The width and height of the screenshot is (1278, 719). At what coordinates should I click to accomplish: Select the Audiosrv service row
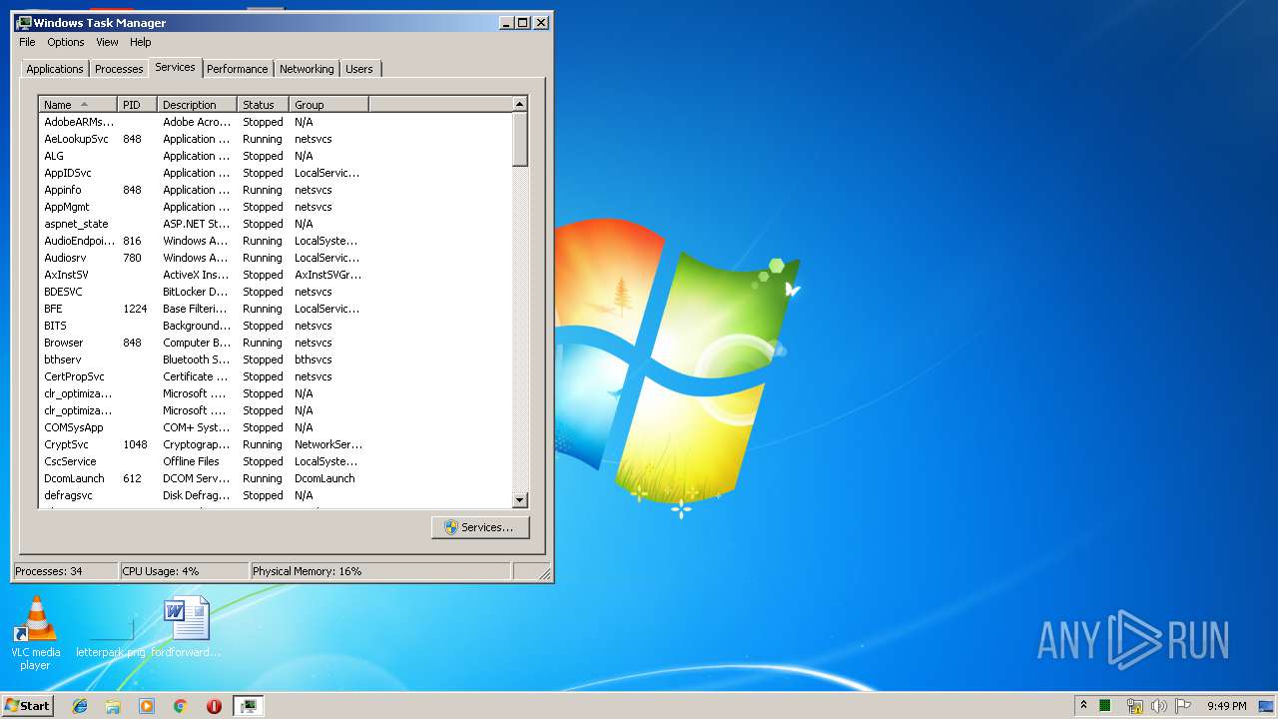pyautogui.click(x=275, y=258)
